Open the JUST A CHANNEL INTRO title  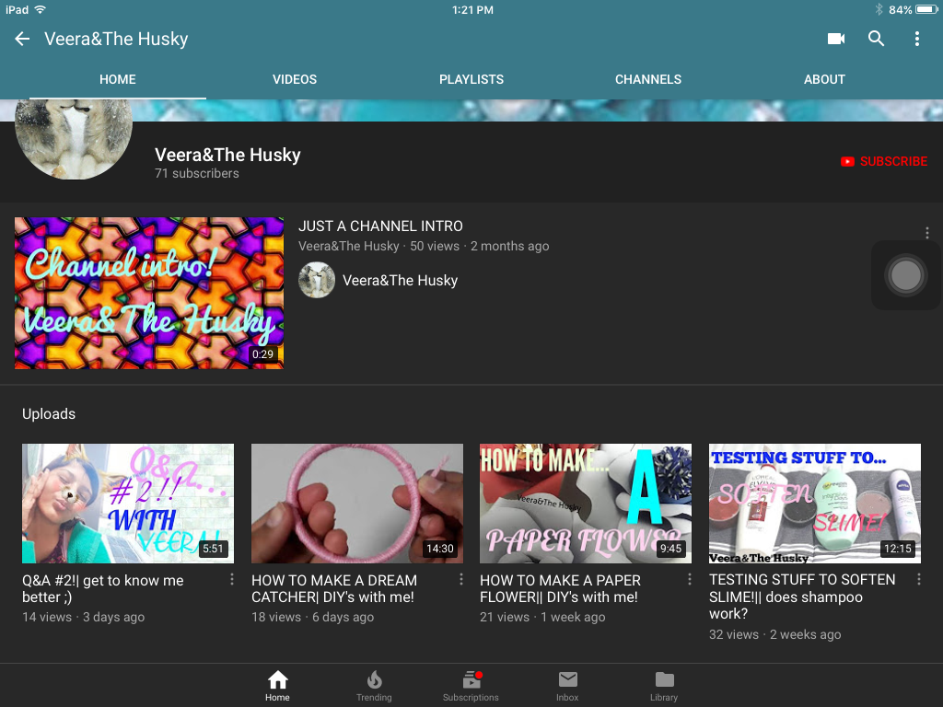point(380,226)
